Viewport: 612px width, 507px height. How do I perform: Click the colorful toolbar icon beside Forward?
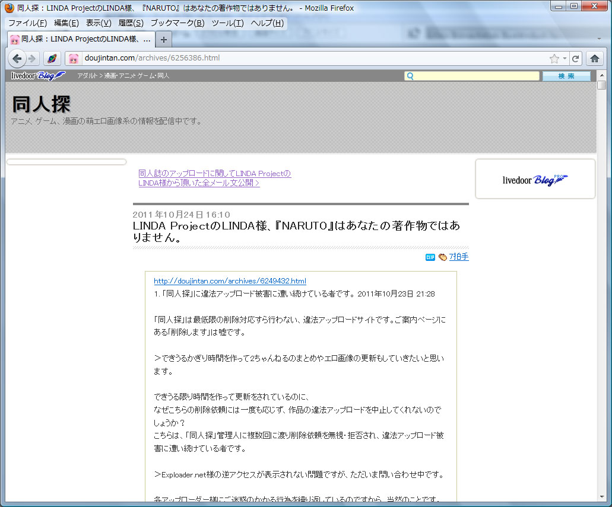[52, 58]
